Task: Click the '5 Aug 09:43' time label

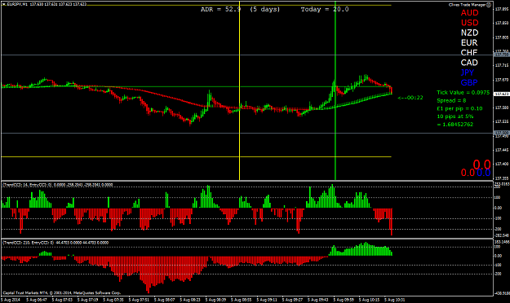Action: (x=318, y=300)
